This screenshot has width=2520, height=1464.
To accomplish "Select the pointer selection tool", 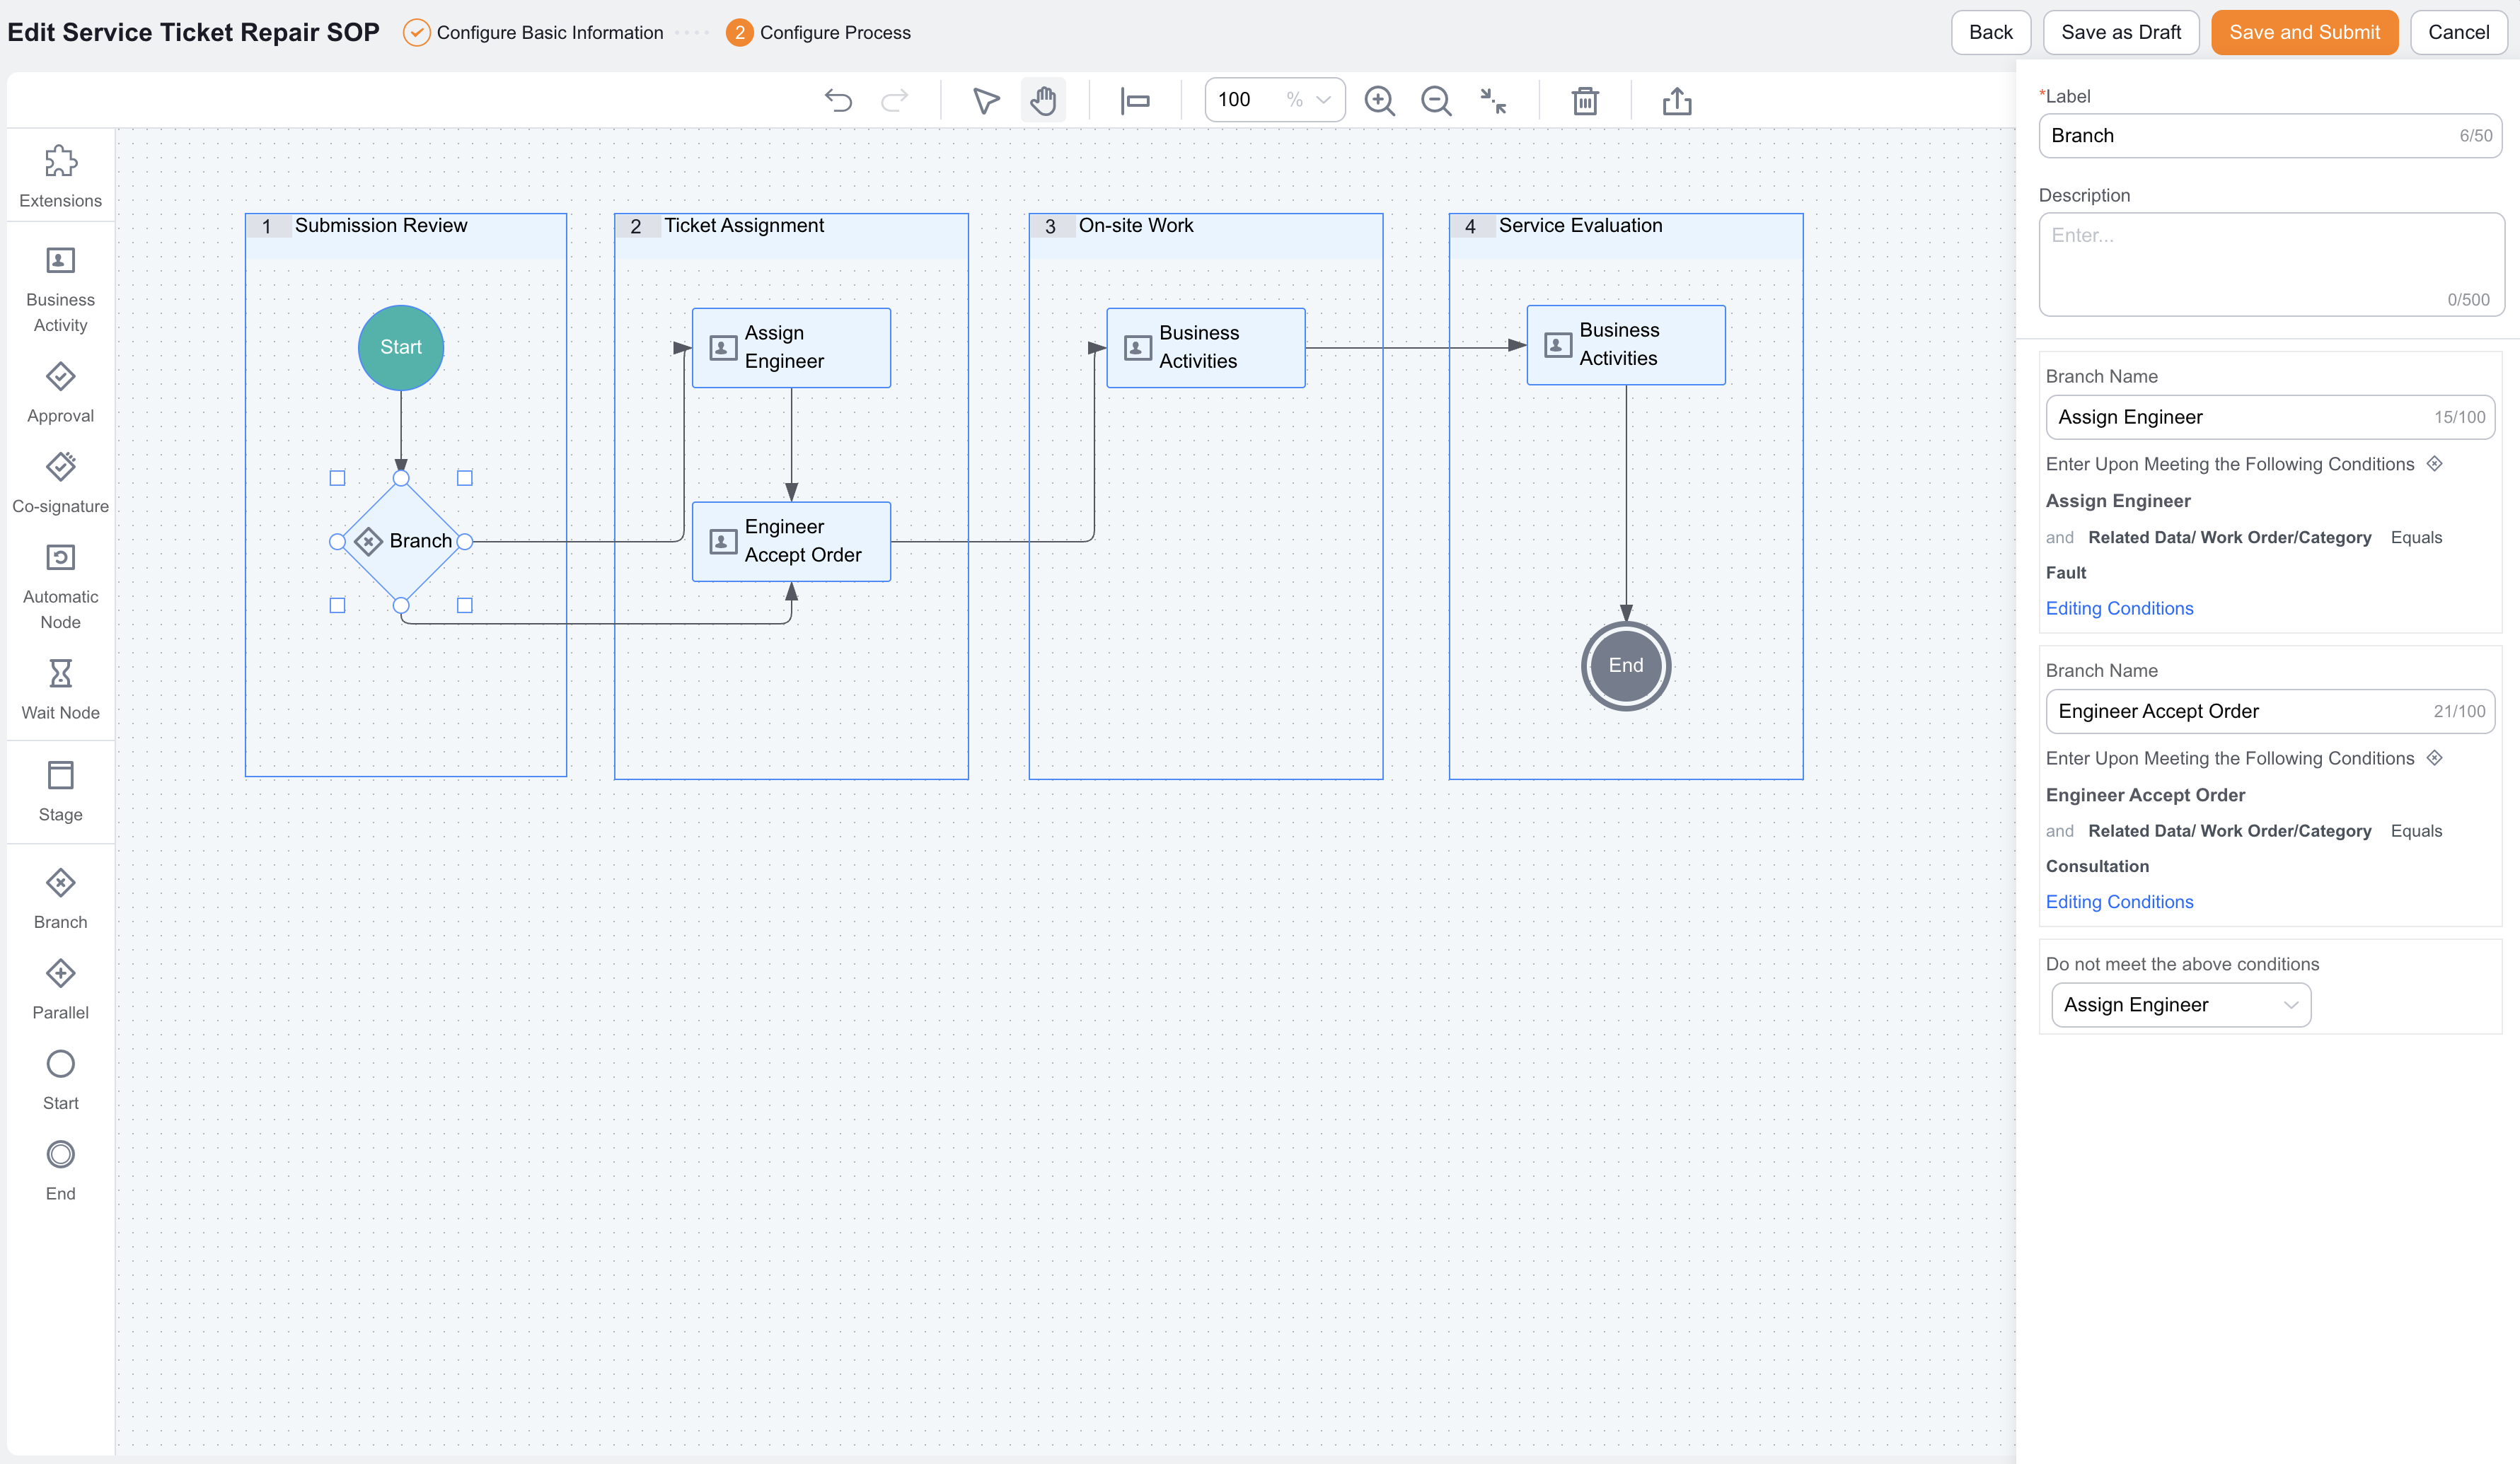I will [x=986, y=100].
